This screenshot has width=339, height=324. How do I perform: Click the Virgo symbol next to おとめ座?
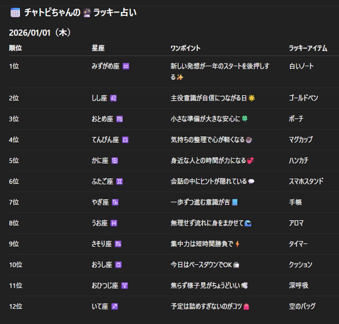[120, 119]
